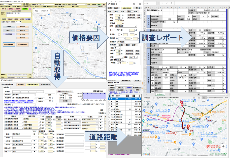230x158 pixels.
Task: Switch to the 環境 tab
Action: [122, 12]
